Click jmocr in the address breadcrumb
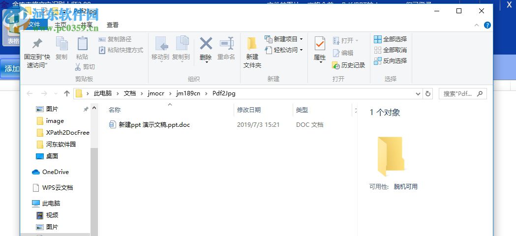Image resolution: width=516 pixels, height=236 pixels. pyautogui.click(x=156, y=93)
